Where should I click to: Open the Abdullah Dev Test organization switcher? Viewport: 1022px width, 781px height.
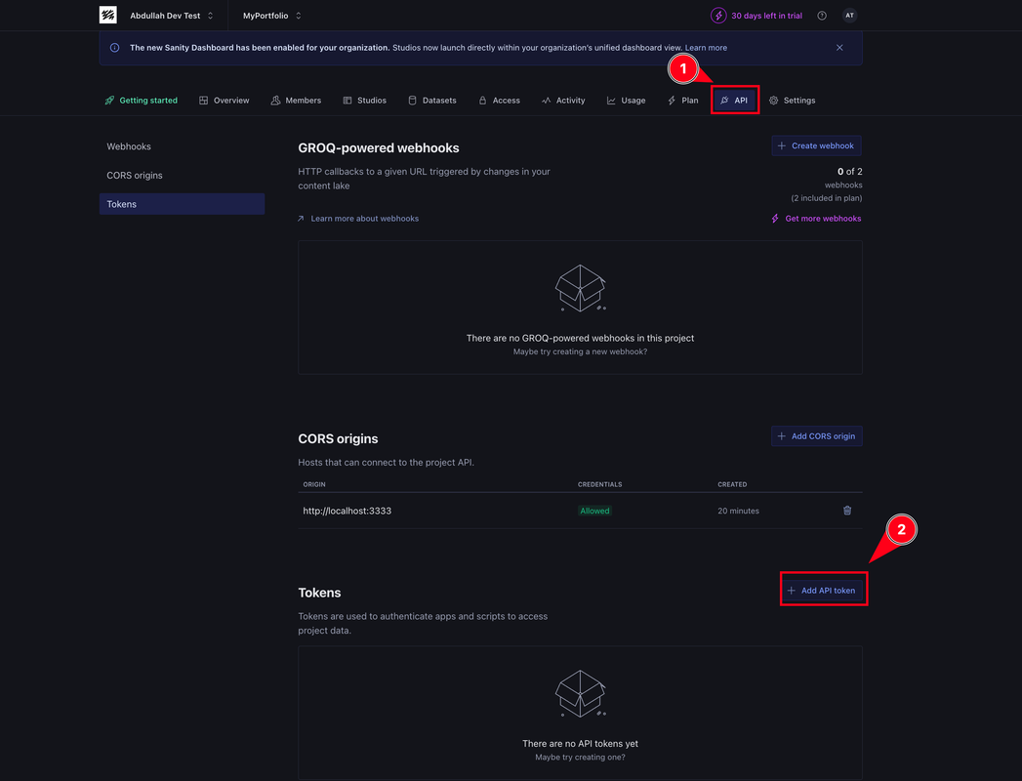pos(172,16)
